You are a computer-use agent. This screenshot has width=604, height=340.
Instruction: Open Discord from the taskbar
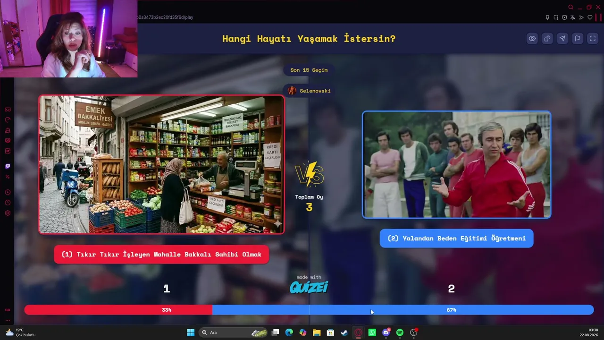point(386,332)
